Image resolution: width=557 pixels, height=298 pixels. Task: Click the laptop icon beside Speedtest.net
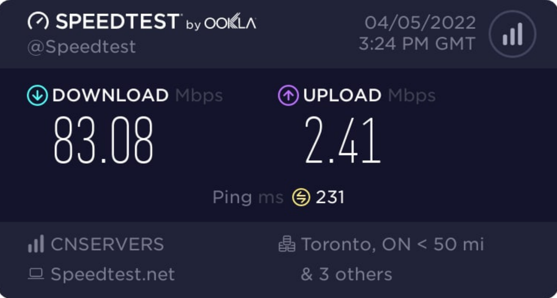pyautogui.click(x=36, y=274)
